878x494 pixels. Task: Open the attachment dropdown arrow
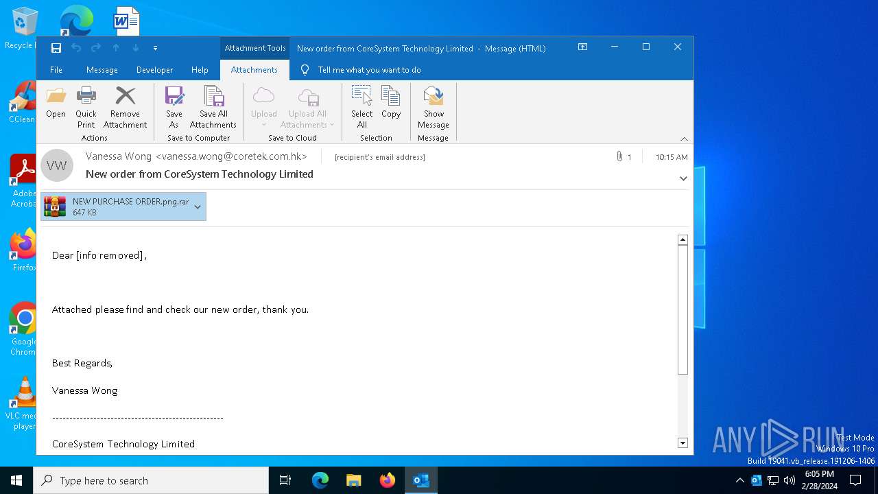[x=198, y=207]
